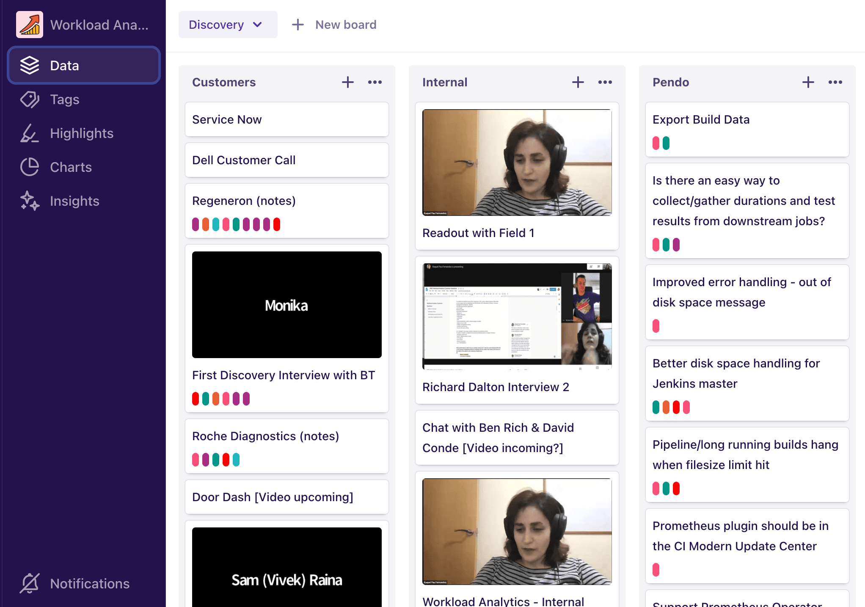Click the Notifications bell icon

30,583
